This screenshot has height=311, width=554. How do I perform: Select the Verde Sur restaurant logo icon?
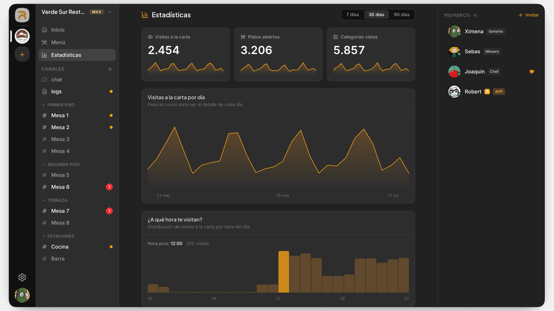(22, 36)
